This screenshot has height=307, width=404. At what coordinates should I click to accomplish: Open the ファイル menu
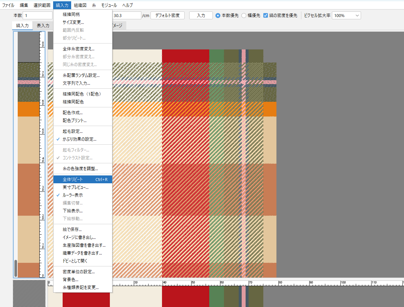click(8, 5)
